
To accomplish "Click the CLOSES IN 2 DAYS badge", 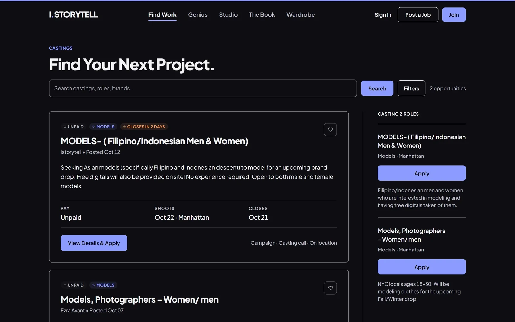I will [x=144, y=127].
